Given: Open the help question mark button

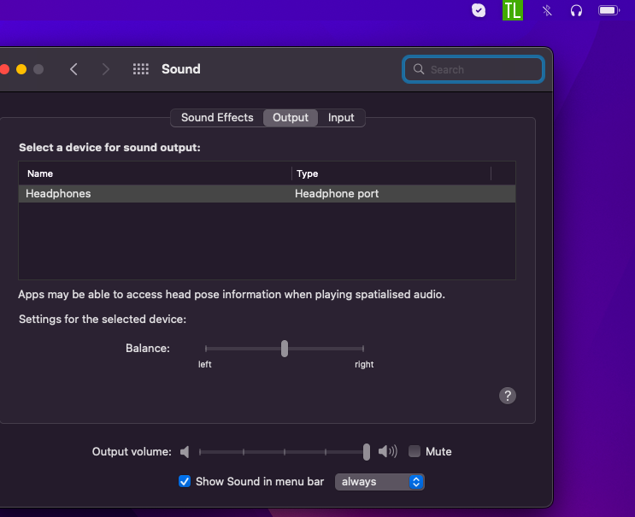Looking at the screenshot, I should tap(508, 396).
